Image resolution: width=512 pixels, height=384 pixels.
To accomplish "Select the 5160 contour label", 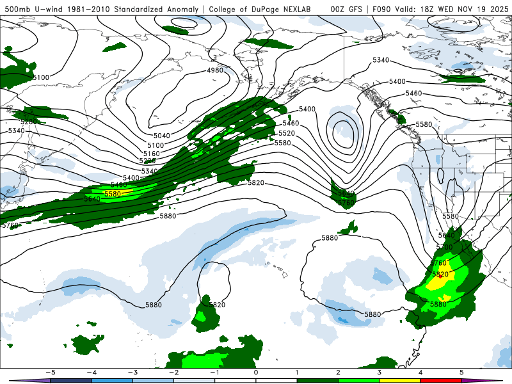I will pyautogui.click(x=152, y=154).
